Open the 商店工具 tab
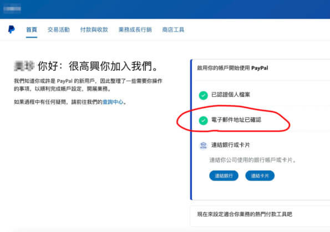330x232 pixels. click(173, 30)
